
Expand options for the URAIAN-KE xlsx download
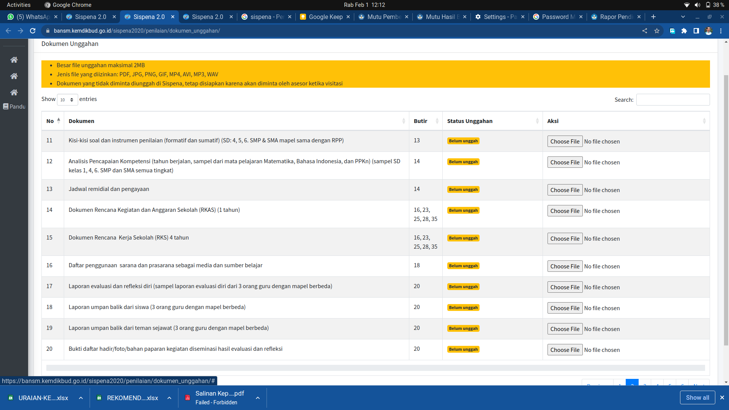[81, 398]
